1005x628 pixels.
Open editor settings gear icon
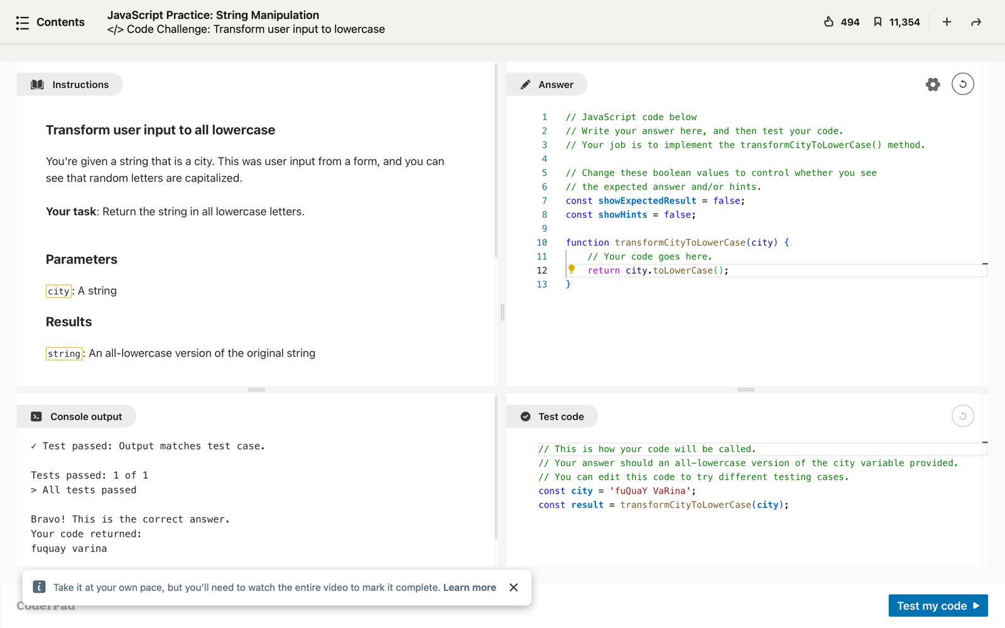933,85
